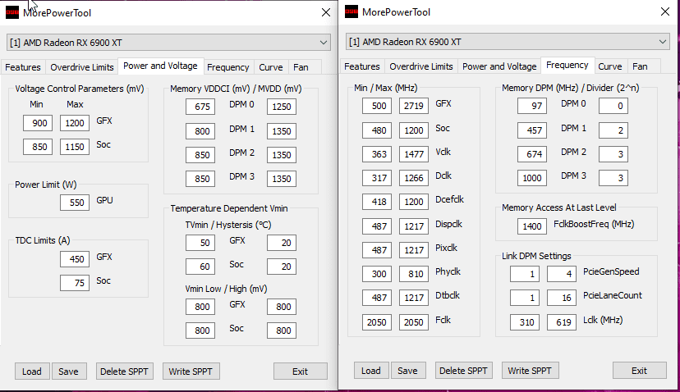Open Curve tab in right window
This screenshot has height=392, width=680.
pos(610,66)
